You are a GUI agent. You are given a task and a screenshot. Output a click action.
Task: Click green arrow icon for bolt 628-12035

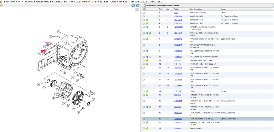pyautogui.click(x=150, y=33)
